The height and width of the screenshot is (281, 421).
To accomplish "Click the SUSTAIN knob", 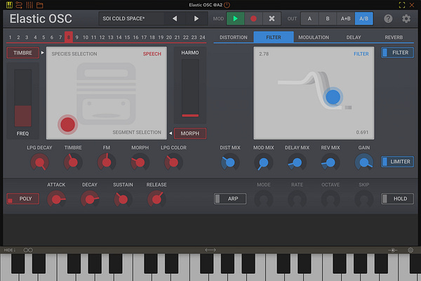I will tap(123, 200).
